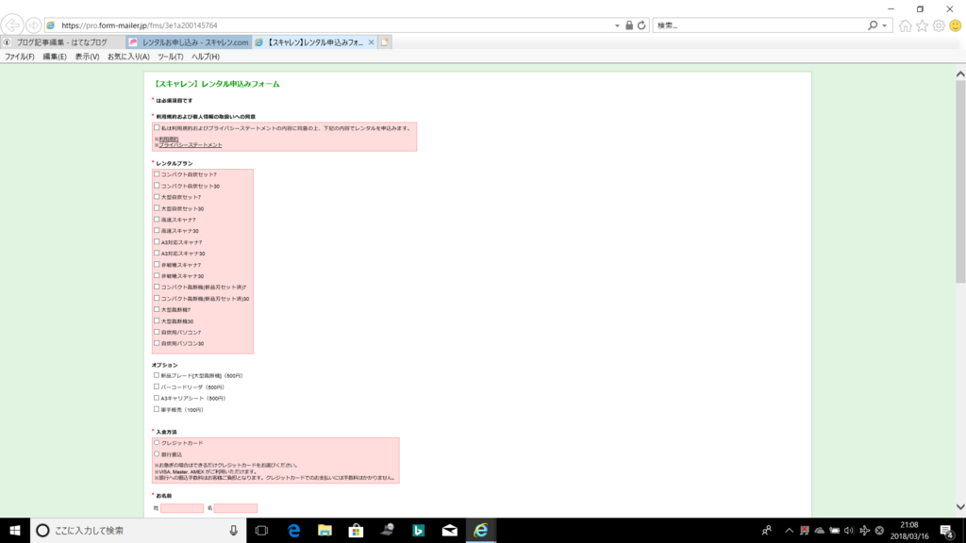This screenshot has height=543, width=966.
Task: Click the taskbar clock showing 21:08
Action: (909, 531)
